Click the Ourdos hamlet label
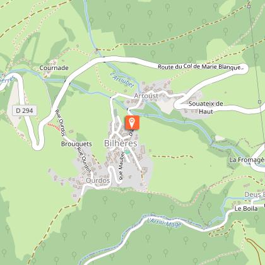265x265 pixels. [98, 180]
